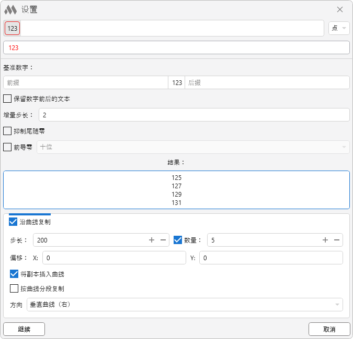Image resolution: width=353 pixels, height=339 pixels.
Task: Enable the 前导零 checkbox
Action: (x=7, y=147)
